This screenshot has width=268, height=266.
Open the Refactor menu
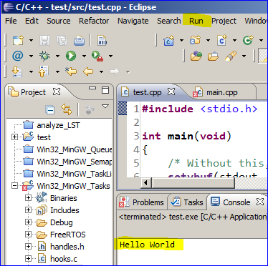click(94, 21)
